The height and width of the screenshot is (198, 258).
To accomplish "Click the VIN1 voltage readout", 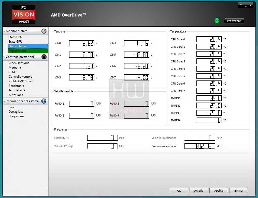I will 82,55.
